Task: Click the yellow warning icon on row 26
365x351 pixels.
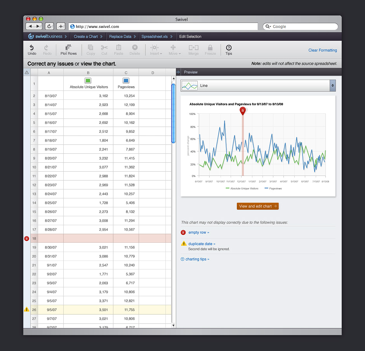Action: [x=27, y=309]
